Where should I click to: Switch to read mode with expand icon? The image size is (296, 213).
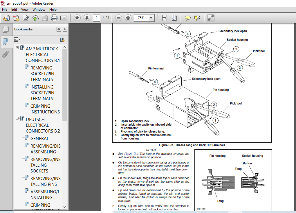tap(211, 18)
